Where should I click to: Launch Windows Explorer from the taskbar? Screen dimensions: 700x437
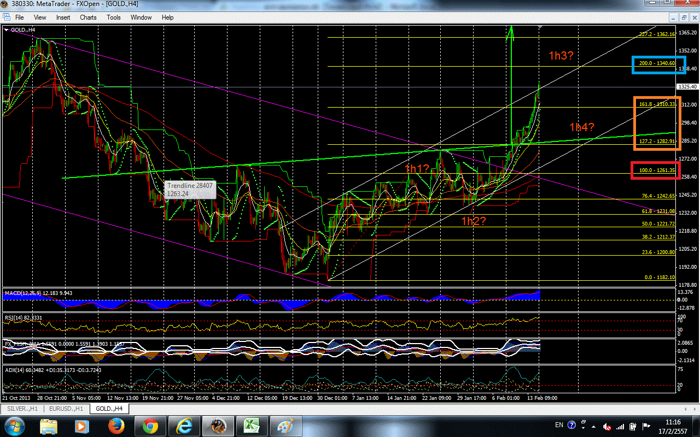pyautogui.click(x=49, y=426)
